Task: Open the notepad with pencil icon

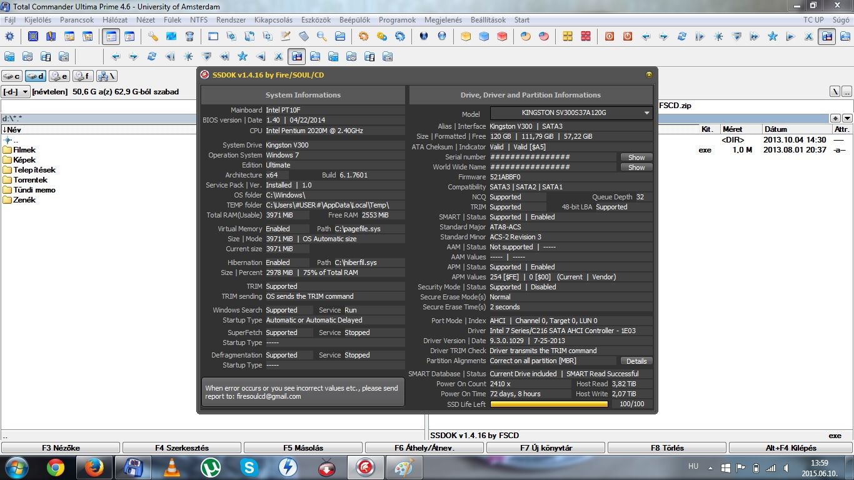Action: click(286, 36)
